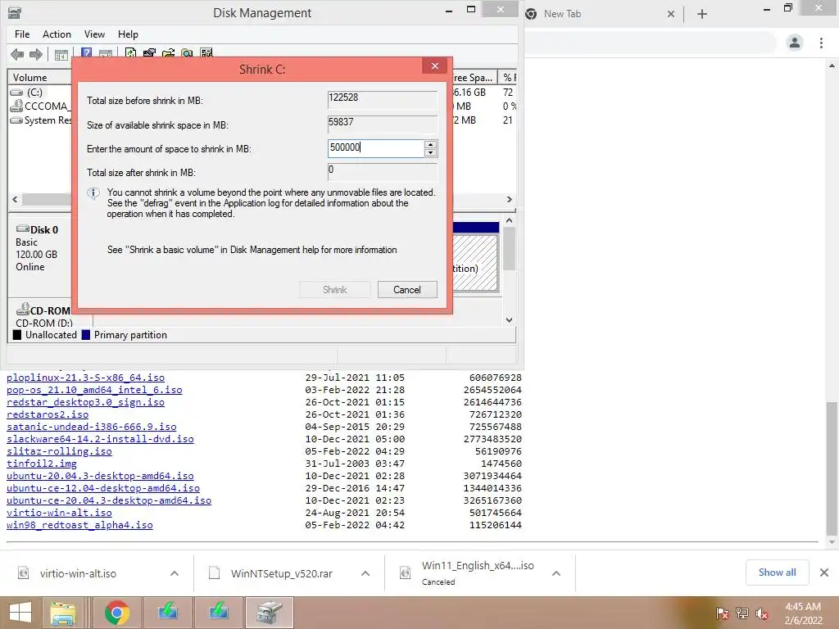Open slackware64-14.2-install-dvd.iso link
Screen dimensions: 839x629
pos(100,439)
